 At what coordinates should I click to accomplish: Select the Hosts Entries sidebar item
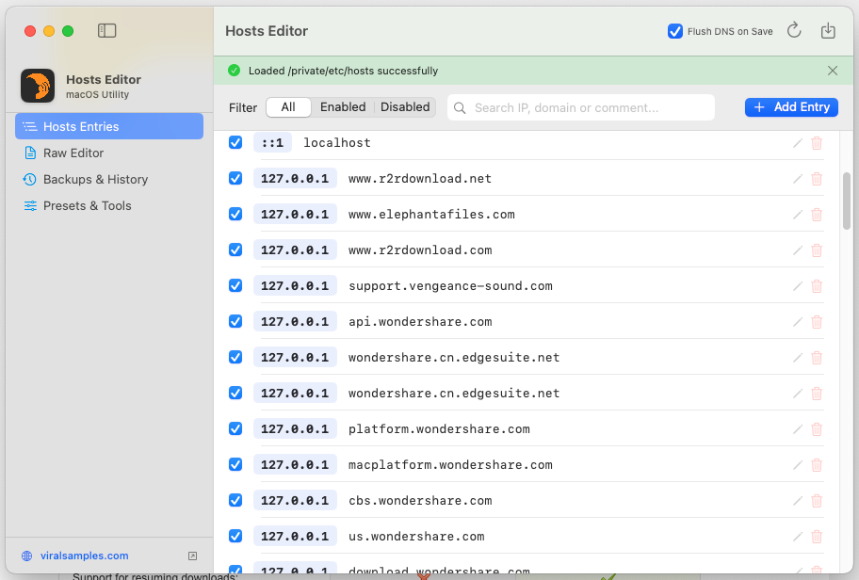click(x=109, y=126)
